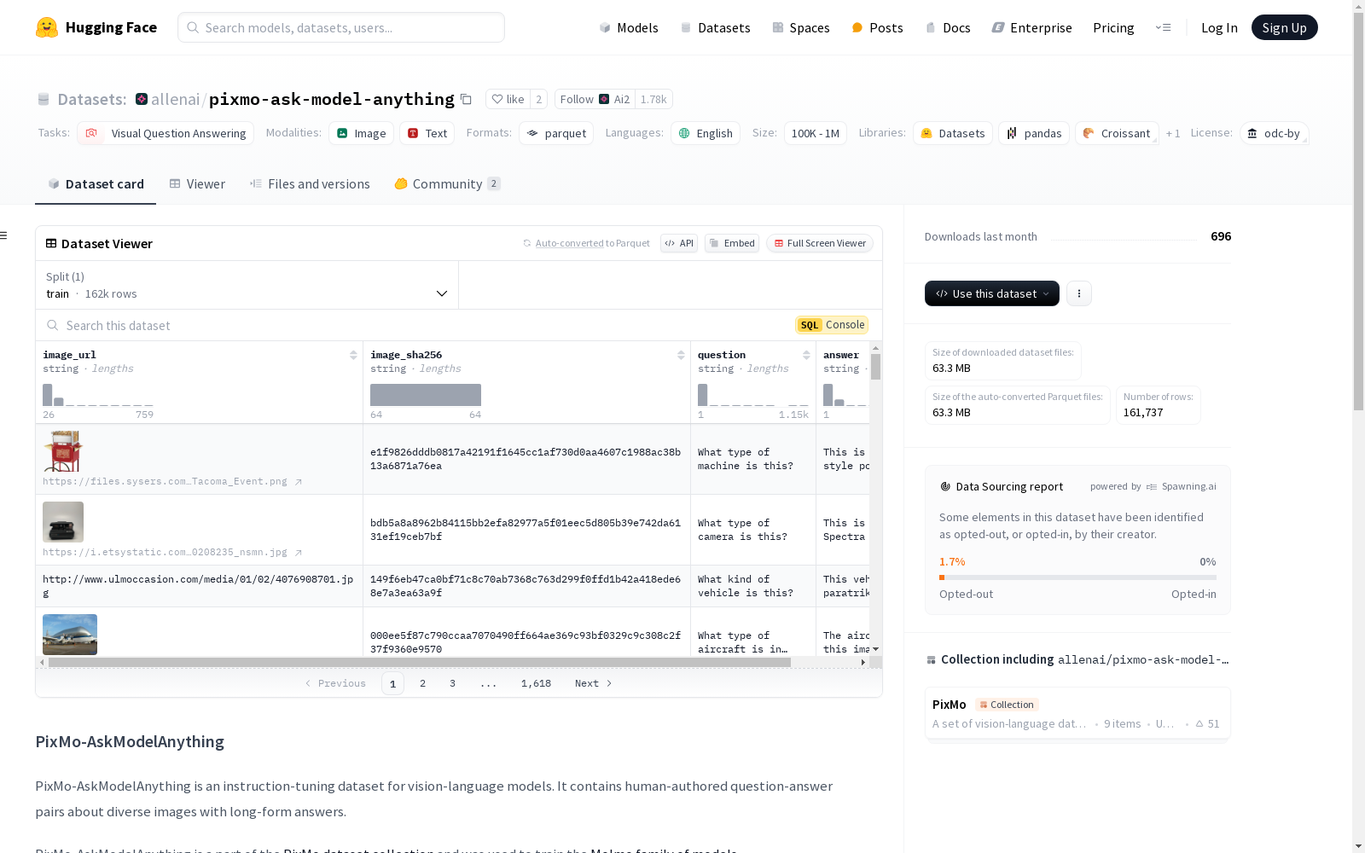Screen dimensions: 1365x853
Task: Click the Embed button
Action: pos(732,243)
